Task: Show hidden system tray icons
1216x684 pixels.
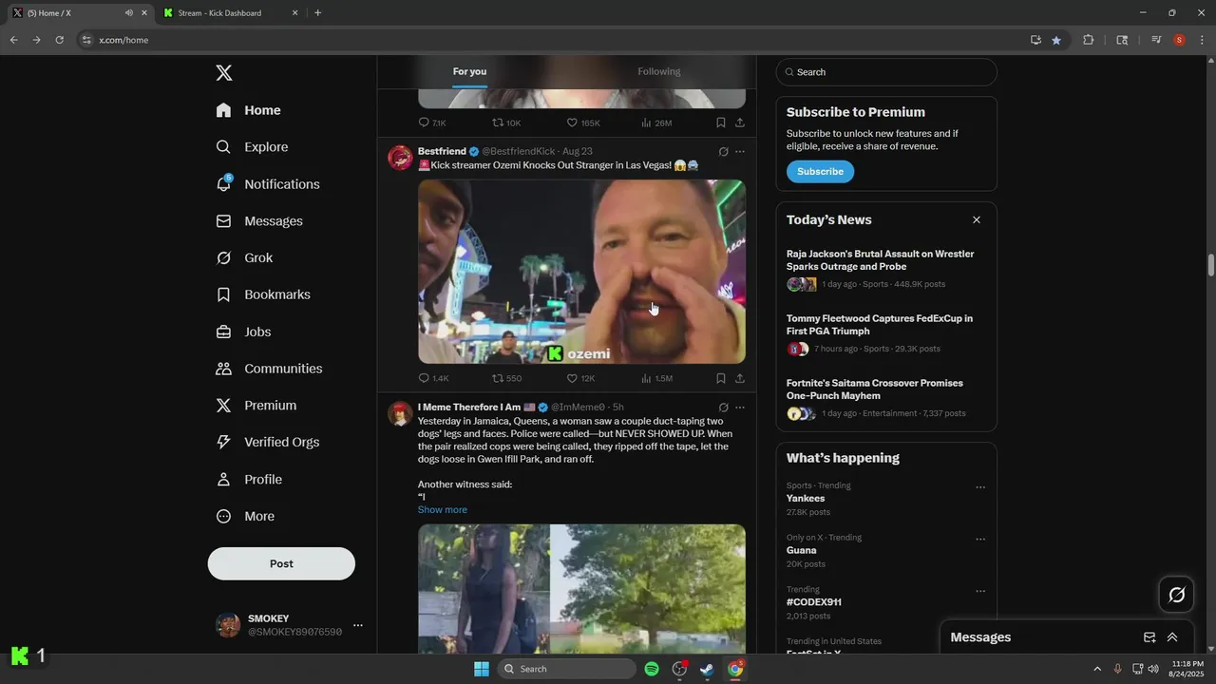Action: pos(1097,669)
